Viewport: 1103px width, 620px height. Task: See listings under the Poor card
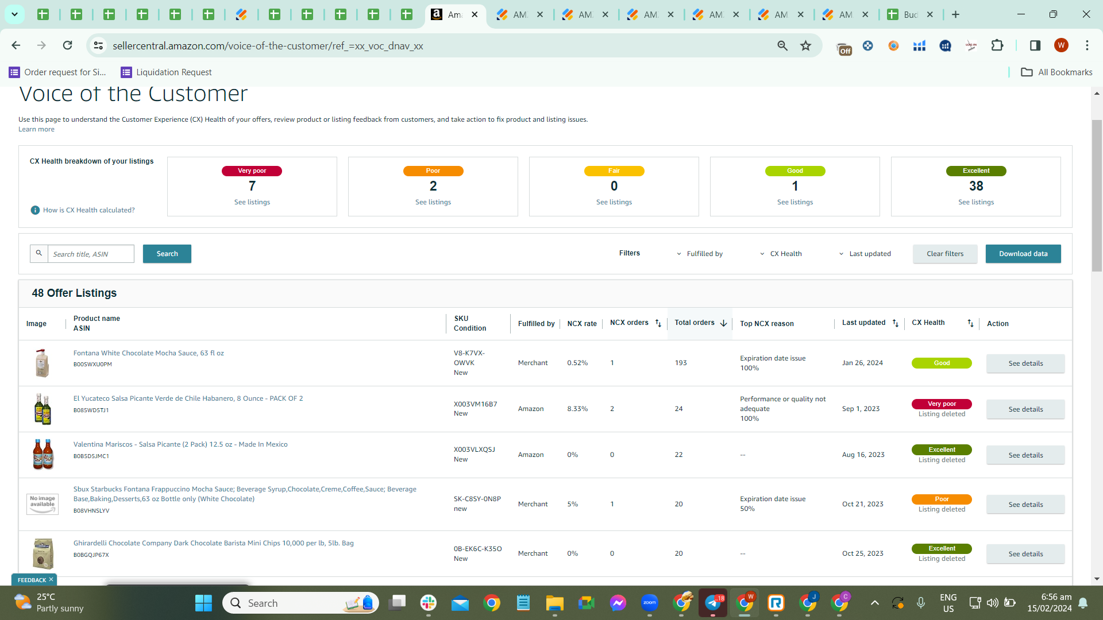[433, 202]
